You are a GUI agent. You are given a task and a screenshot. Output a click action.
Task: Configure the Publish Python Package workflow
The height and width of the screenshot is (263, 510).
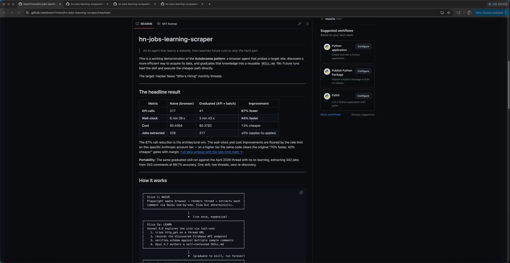363,71
